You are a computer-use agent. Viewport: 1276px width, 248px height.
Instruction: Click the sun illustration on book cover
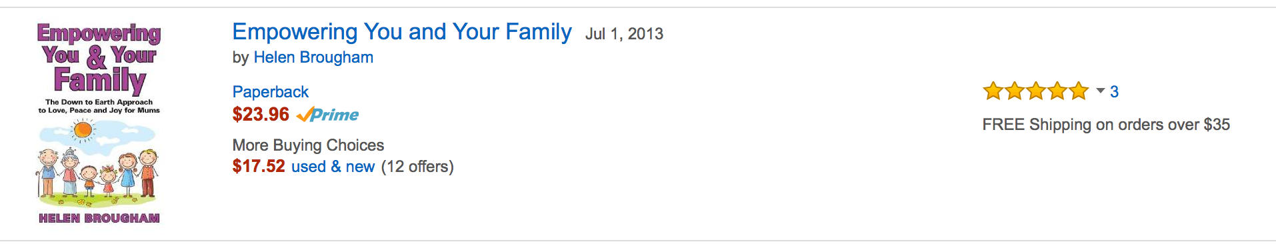point(83,130)
